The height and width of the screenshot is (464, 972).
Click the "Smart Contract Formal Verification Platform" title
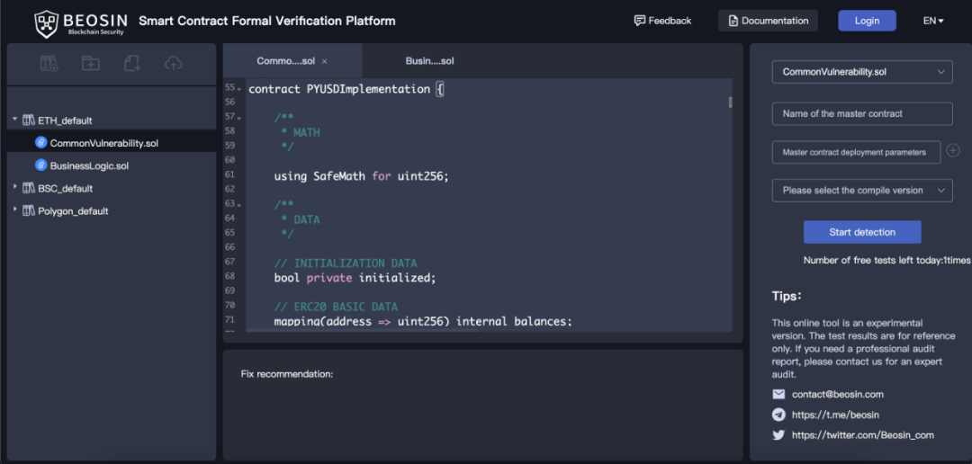point(266,21)
